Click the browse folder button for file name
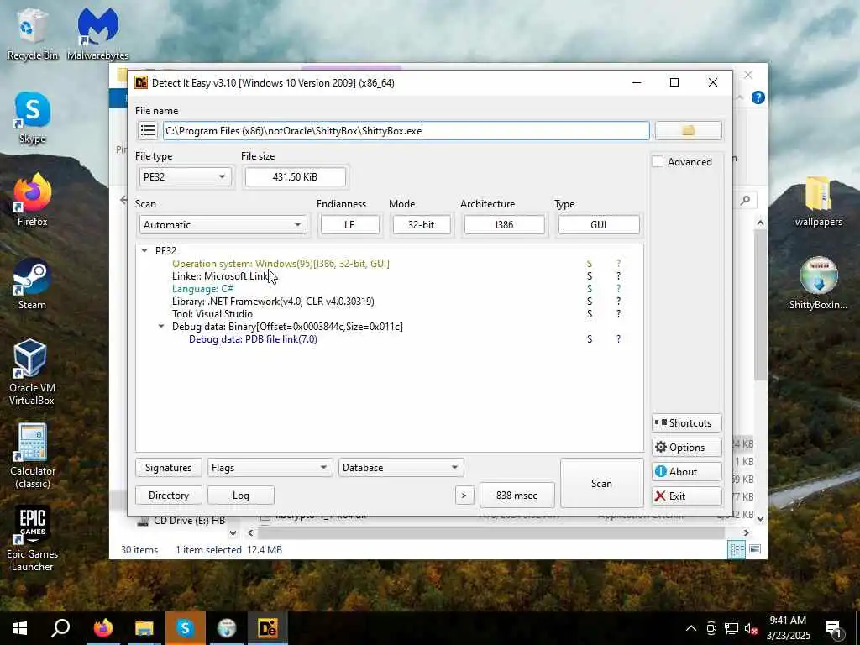 pos(689,130)
